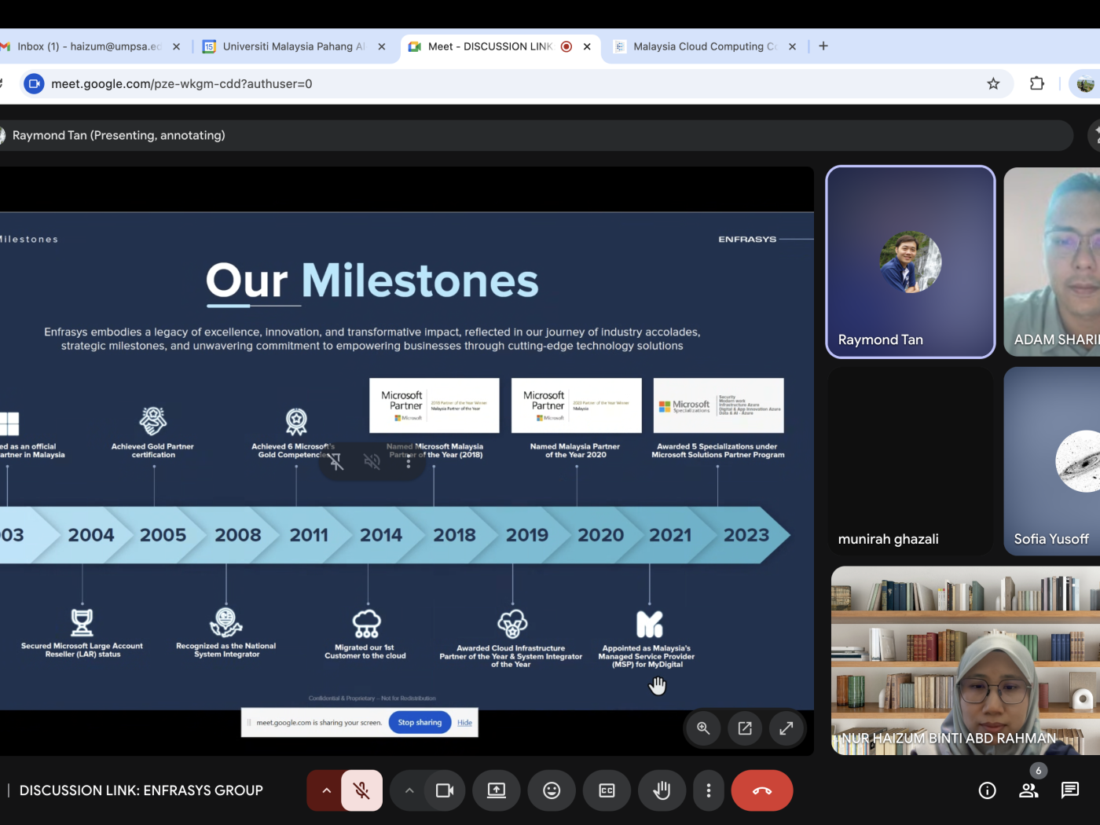This screenshot has width=1100, height=825.
Task: Expand video settings chevron beside camera
Action: click(x=409, y=790)
